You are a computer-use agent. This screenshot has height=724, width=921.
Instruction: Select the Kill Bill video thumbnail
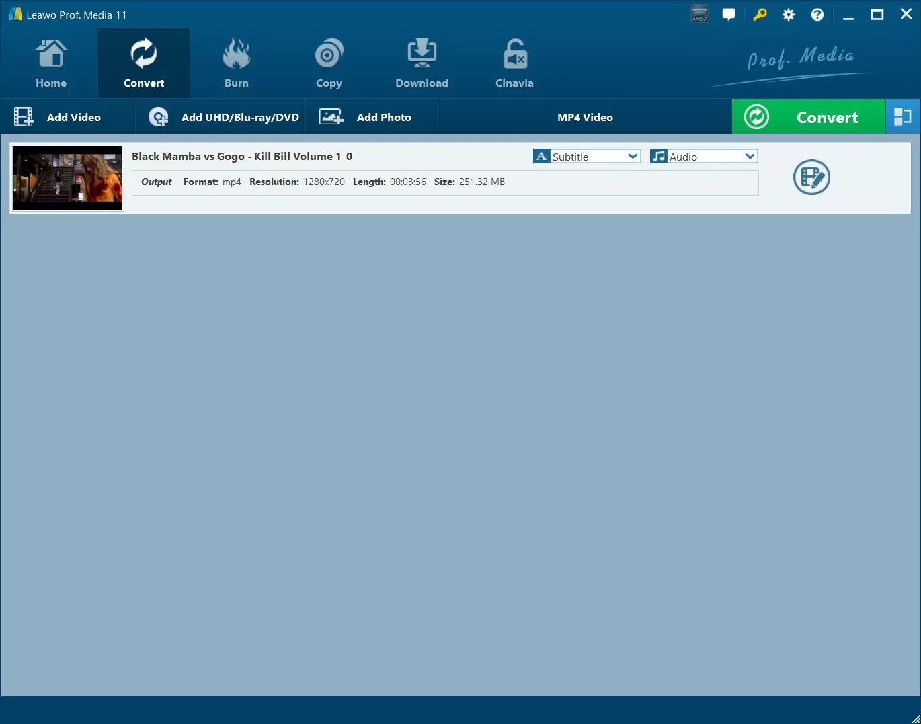[x=68, y=177]
